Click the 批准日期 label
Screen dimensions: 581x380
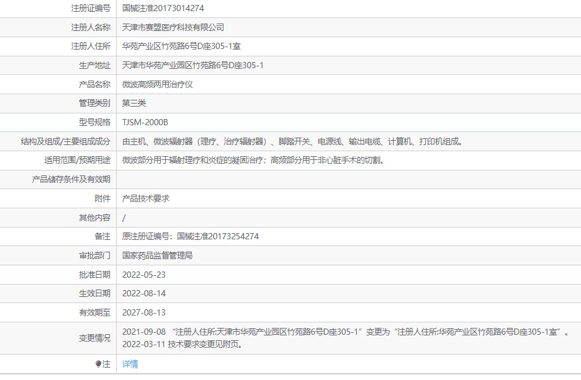coord(94,275)
